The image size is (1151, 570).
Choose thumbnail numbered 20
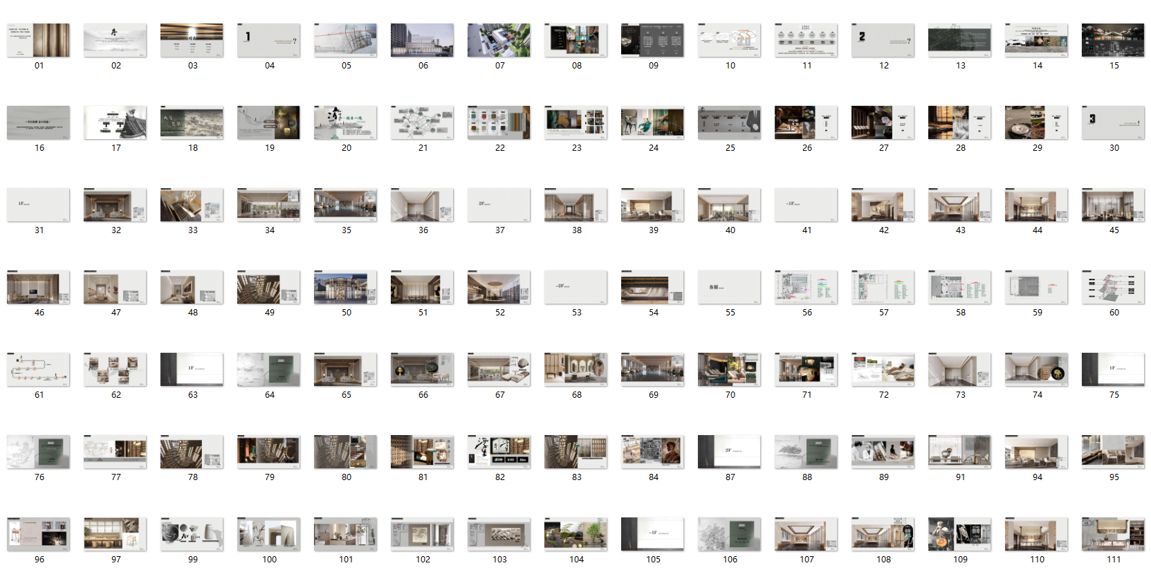[346, 122]
